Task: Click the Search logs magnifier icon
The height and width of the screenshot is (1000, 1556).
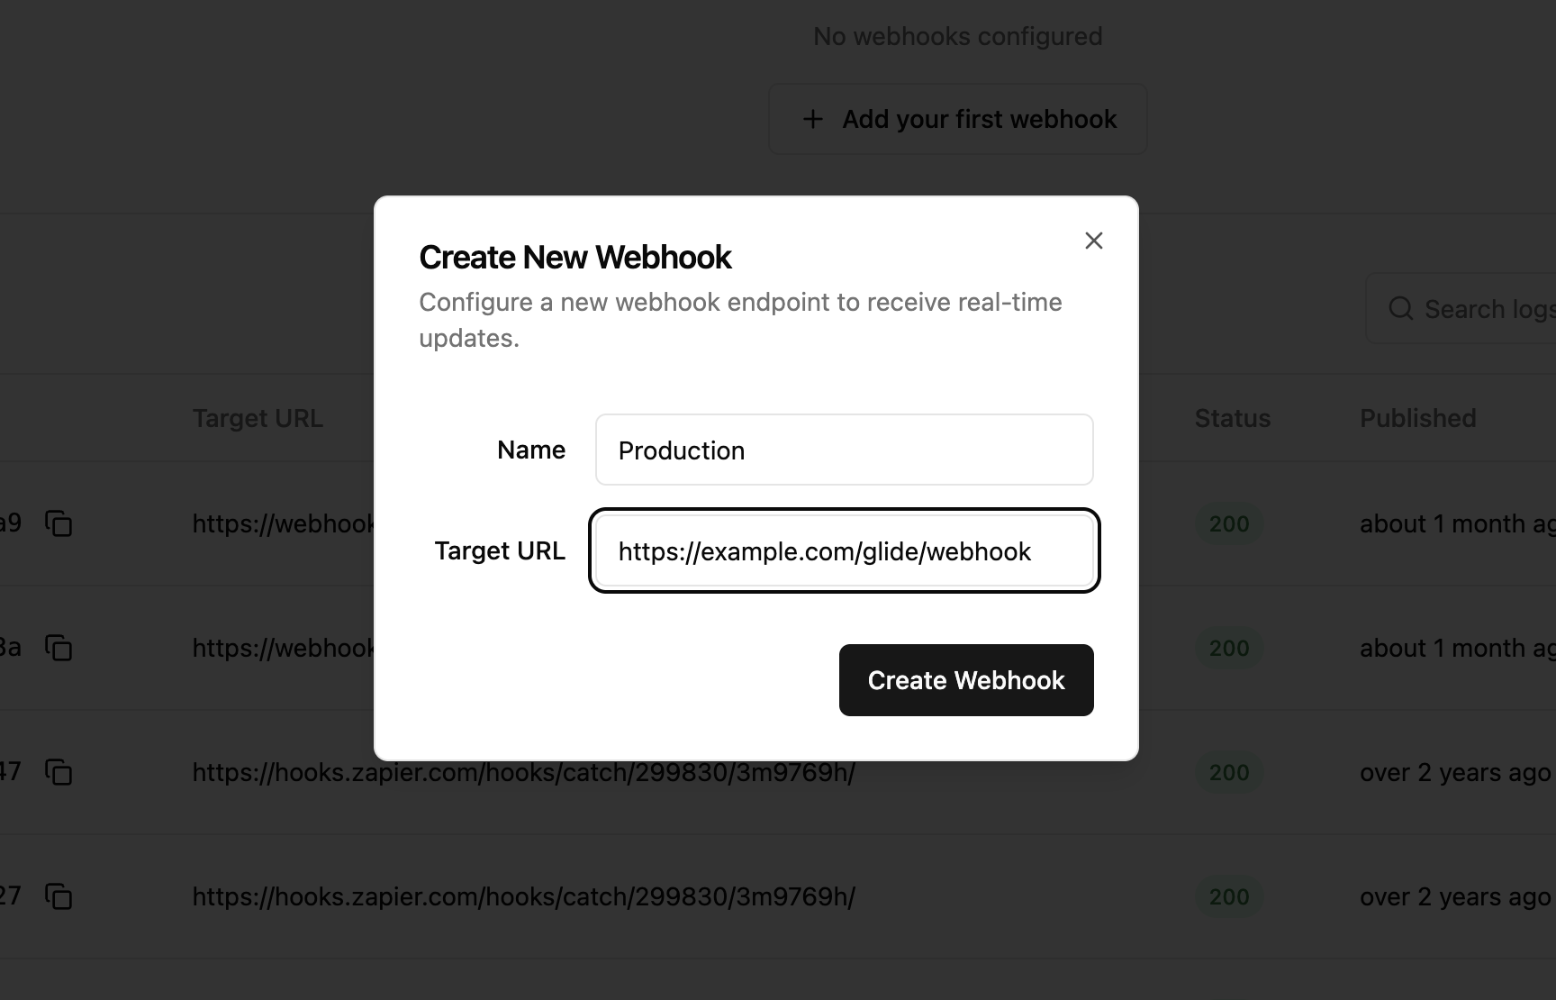Action: pyautogui.click(x=1400, y=309)
